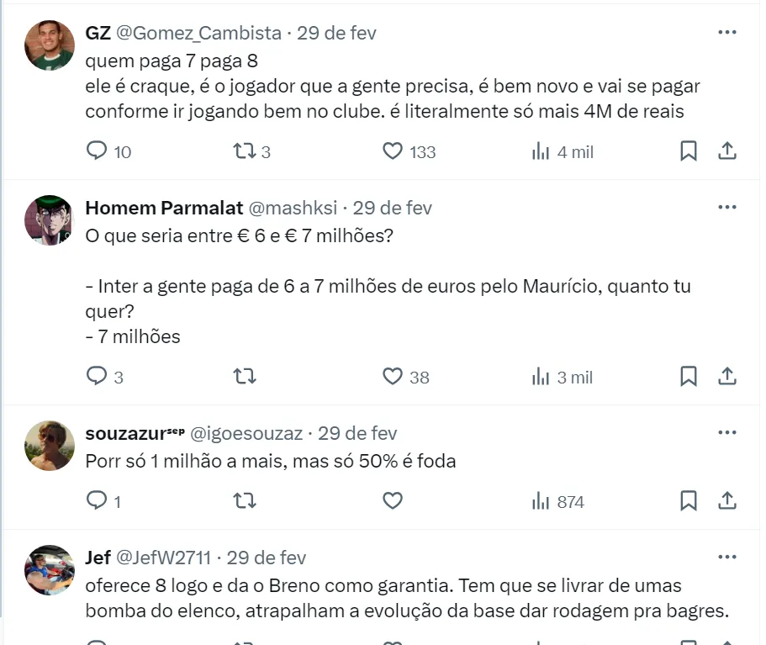
Task: Reply to GZ's tweet
Action: (98, 151)
